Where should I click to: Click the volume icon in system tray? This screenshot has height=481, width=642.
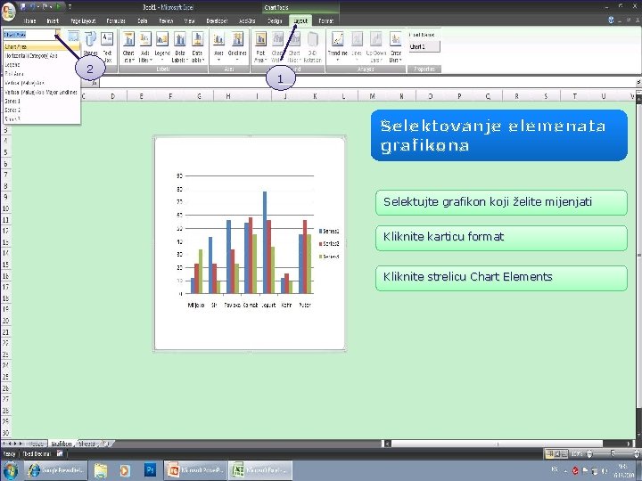click(x=604, y=471)
